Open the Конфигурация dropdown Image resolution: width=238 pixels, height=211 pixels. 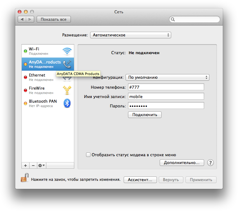[167, 77]
